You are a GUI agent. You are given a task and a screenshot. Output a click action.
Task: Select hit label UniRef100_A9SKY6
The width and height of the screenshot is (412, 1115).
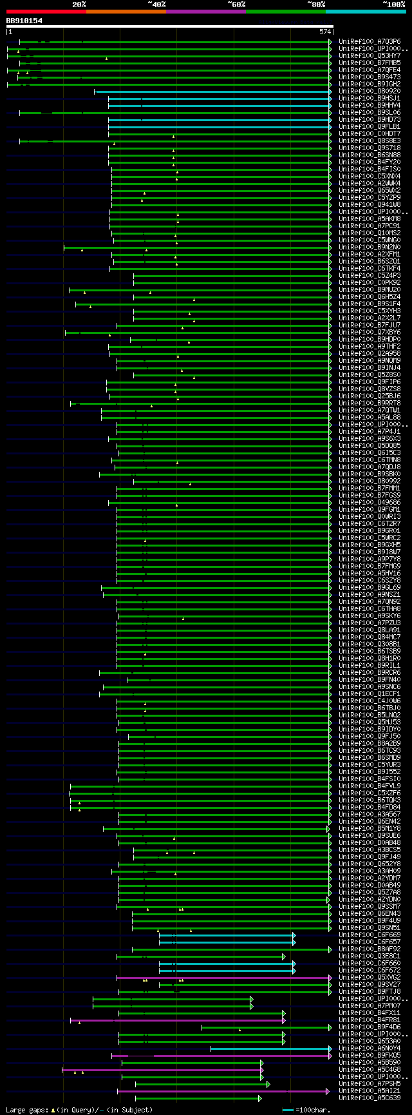pyautogui.click(x=370, y=616)
